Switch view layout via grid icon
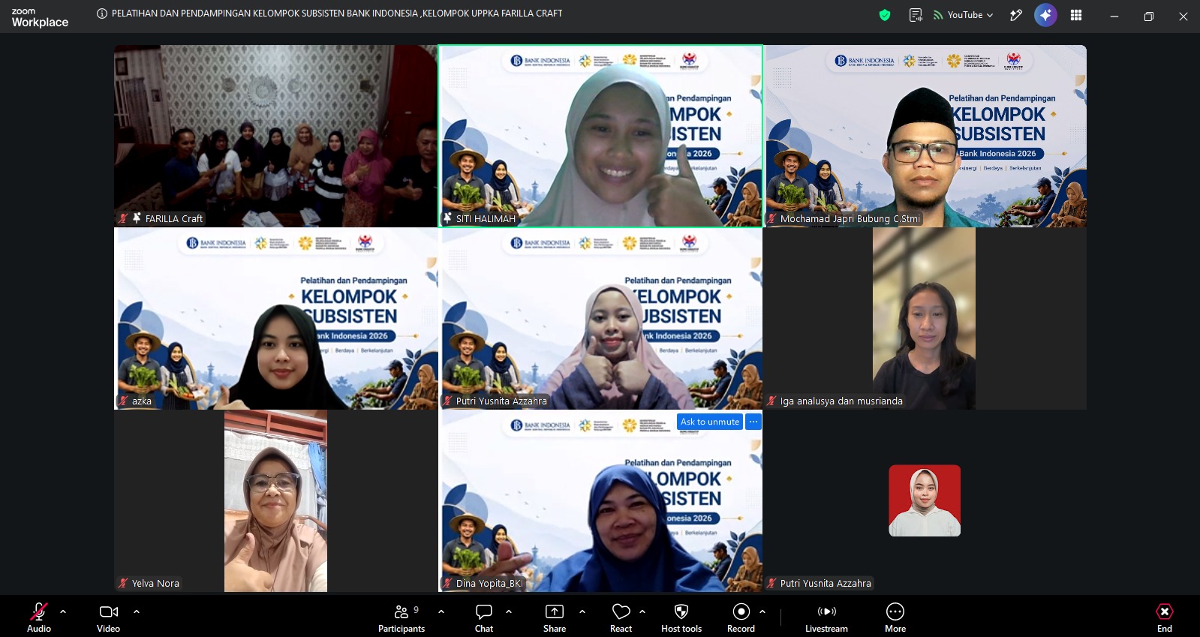This screenshot has height=637, width=1200. tap(1076, 15)
